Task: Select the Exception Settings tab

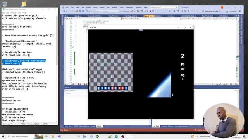Action: (x=167, y=126)
